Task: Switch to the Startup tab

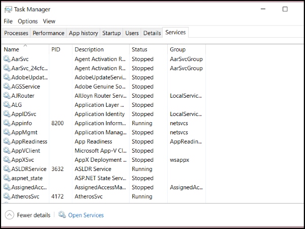Action: tap(111, 33)
